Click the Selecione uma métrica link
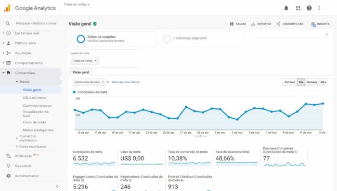The image size is (337, 191). (x=125, y=82)
